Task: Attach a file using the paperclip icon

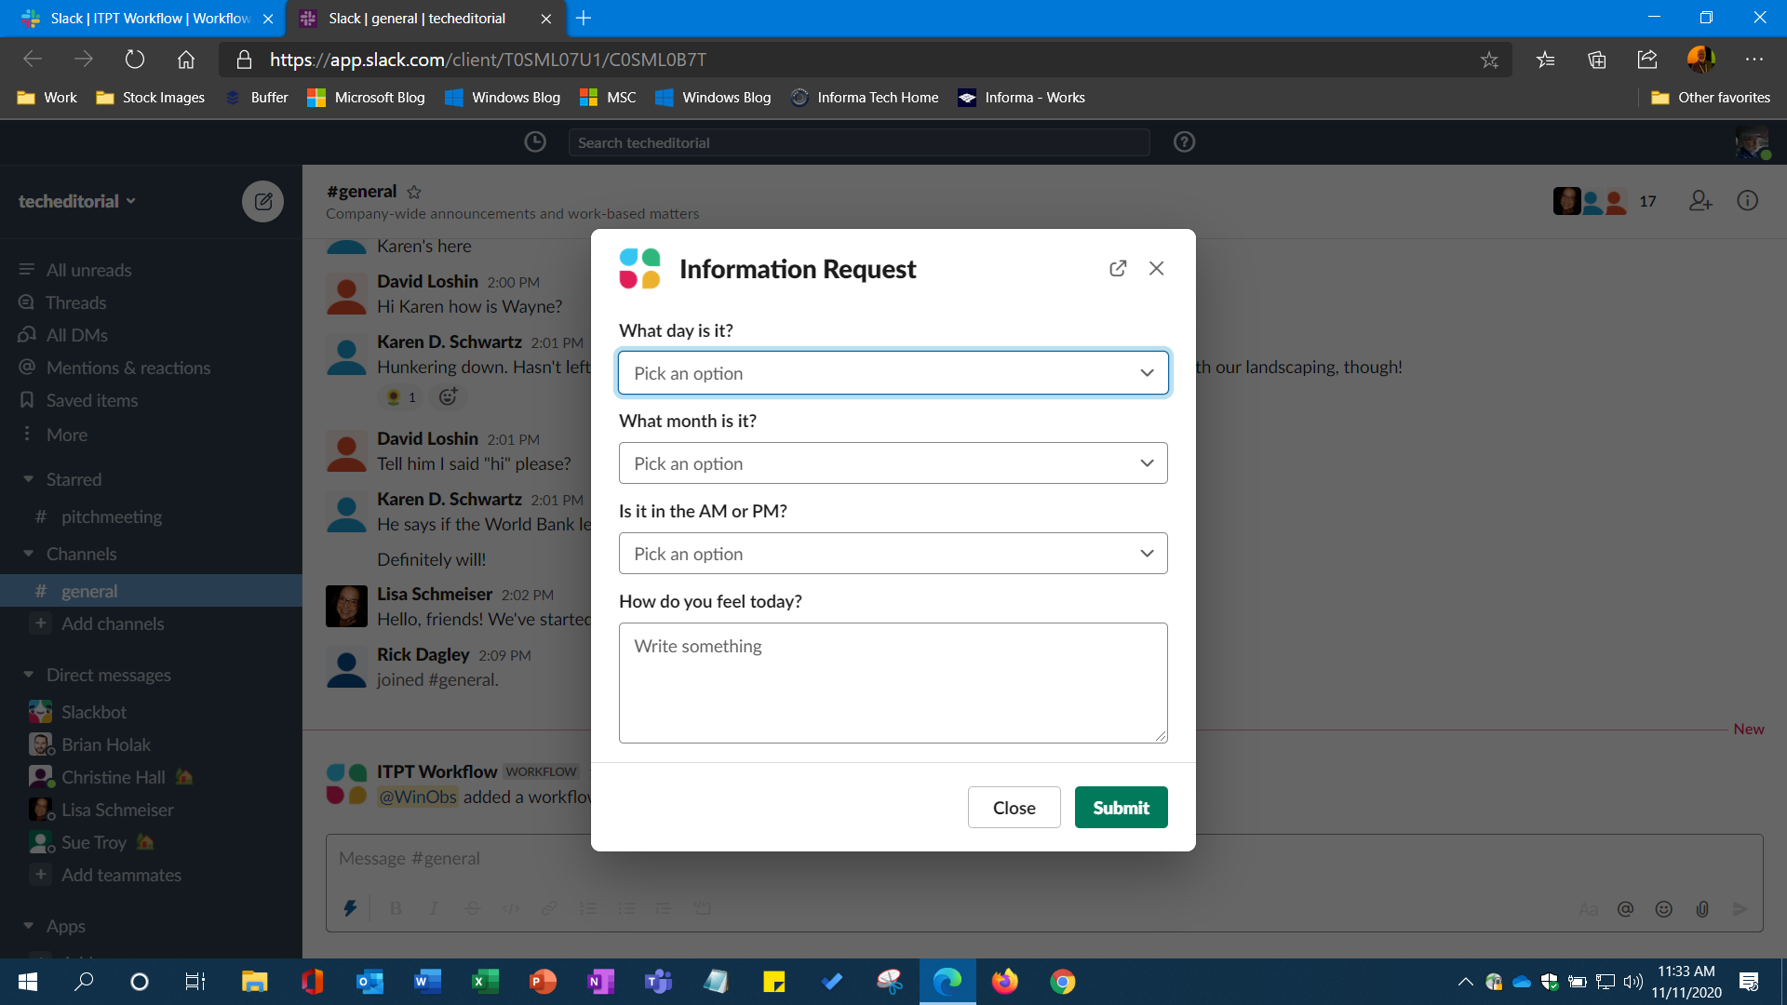Action: pos(1703,909)
